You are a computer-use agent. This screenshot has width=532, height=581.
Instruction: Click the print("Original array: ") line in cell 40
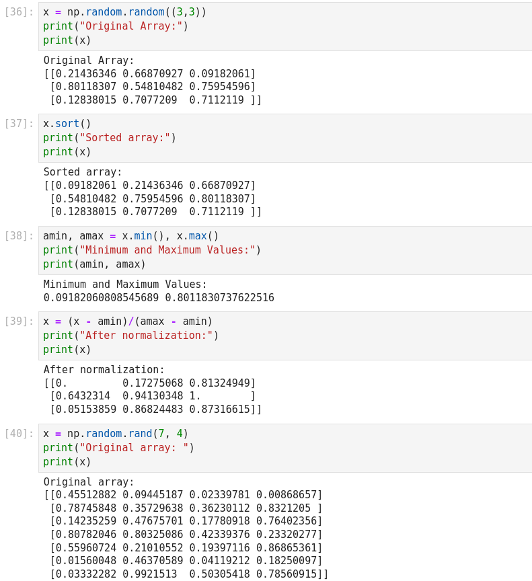click(x=118, y=448)
